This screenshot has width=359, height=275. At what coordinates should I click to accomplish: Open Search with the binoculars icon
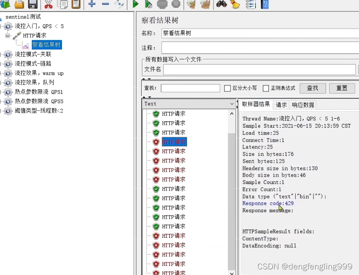(221, 3)
